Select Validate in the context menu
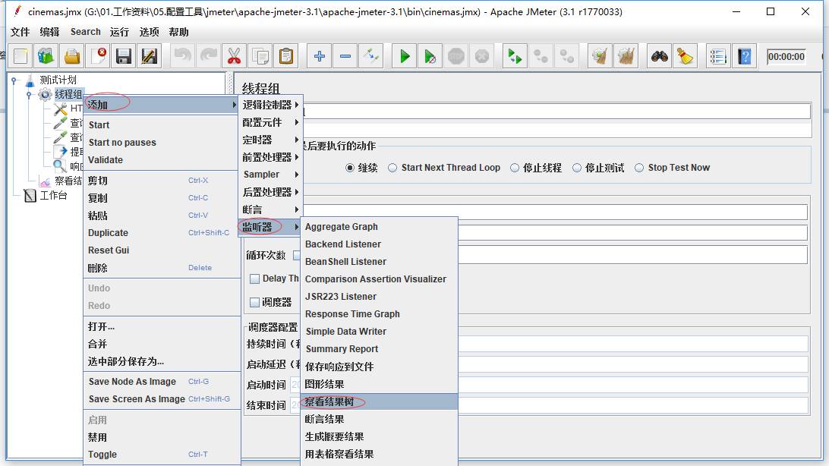The image size is (829, 466). pos(162,159)
